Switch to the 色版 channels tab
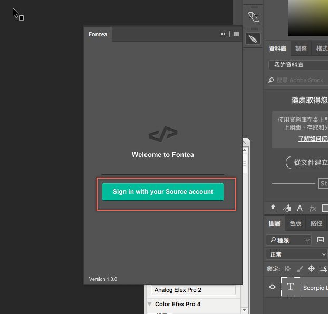The width and height of the screenshot is (328, 314). [x=295, y=223]
